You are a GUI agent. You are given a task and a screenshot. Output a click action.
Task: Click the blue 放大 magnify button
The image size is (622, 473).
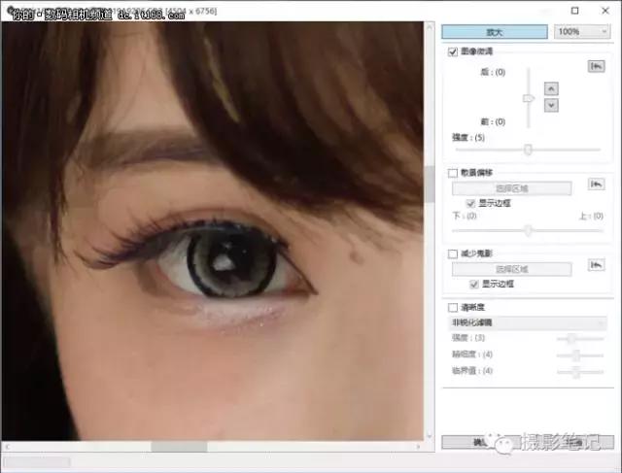tap(495, 32)
